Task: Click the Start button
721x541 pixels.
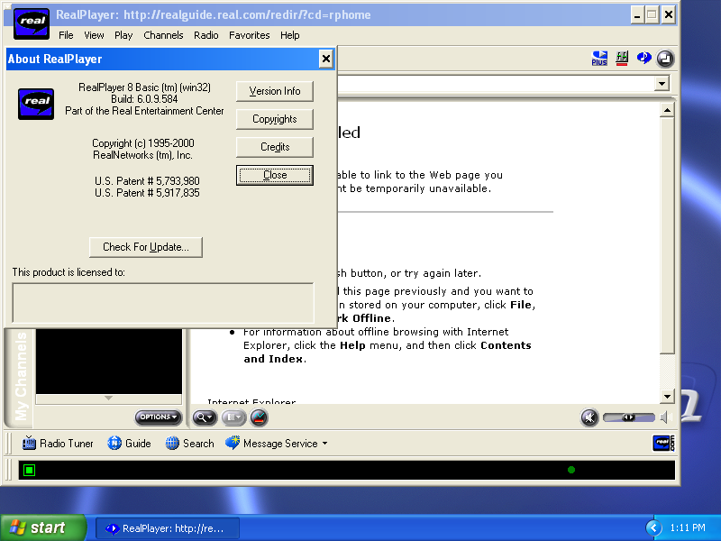Action: click(42, 527)
